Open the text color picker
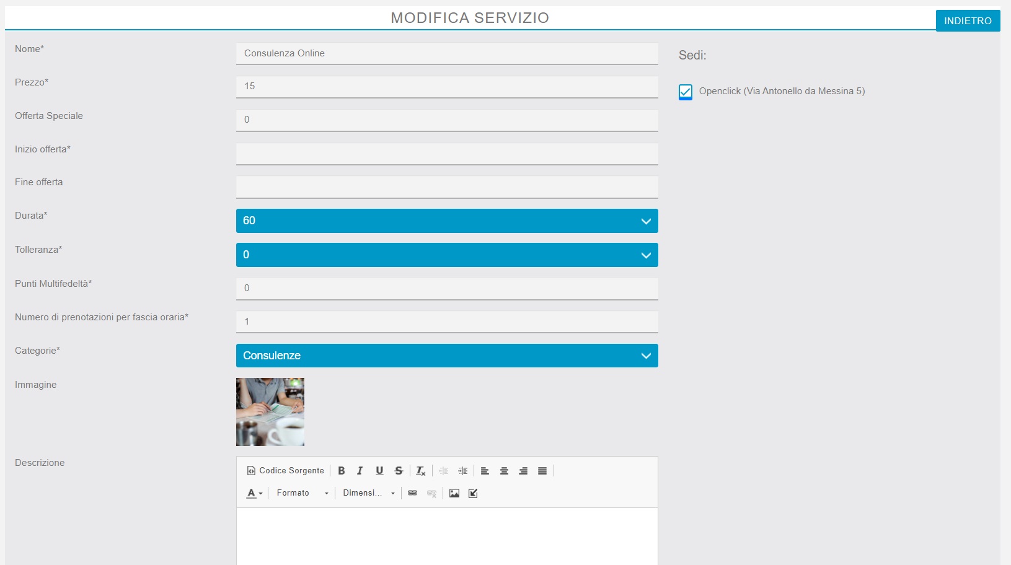Viewport: 1011px width, 565px height. point(254,493)
